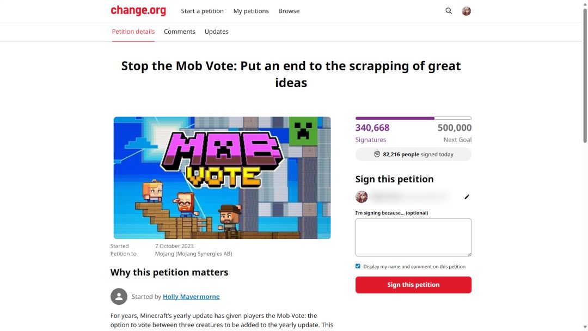This screenshot has width=588, height=331.
Task: Click the signature progress bar
Action: pos(413,118)
